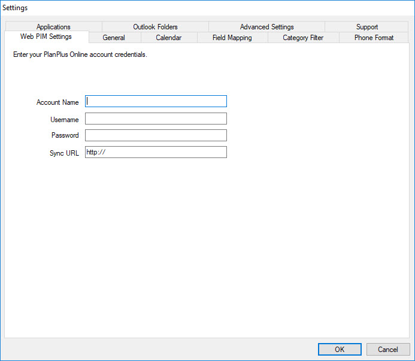Viewport: 415px width, 361px height.
Task: Click into the Username input box
Action: coord(156,119)
